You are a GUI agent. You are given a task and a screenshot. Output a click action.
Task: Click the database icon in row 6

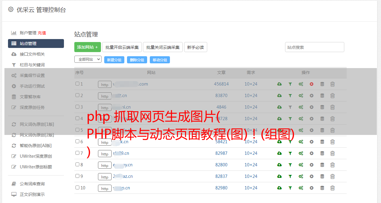click(322, 142)
